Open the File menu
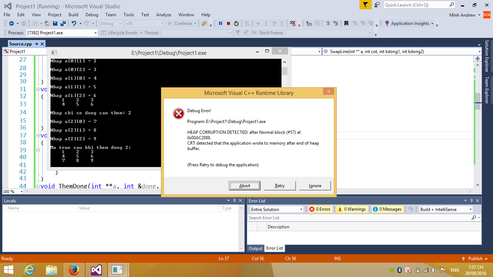The width and height of the screenshot is (493, 277). click(7, 15)
